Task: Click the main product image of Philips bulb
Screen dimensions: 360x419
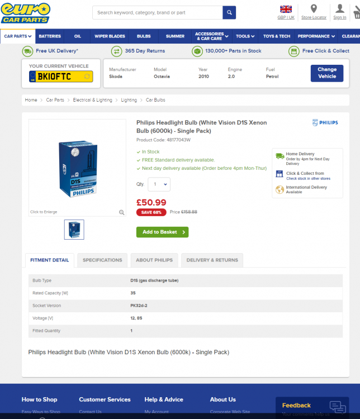Action: coord(78,169)
